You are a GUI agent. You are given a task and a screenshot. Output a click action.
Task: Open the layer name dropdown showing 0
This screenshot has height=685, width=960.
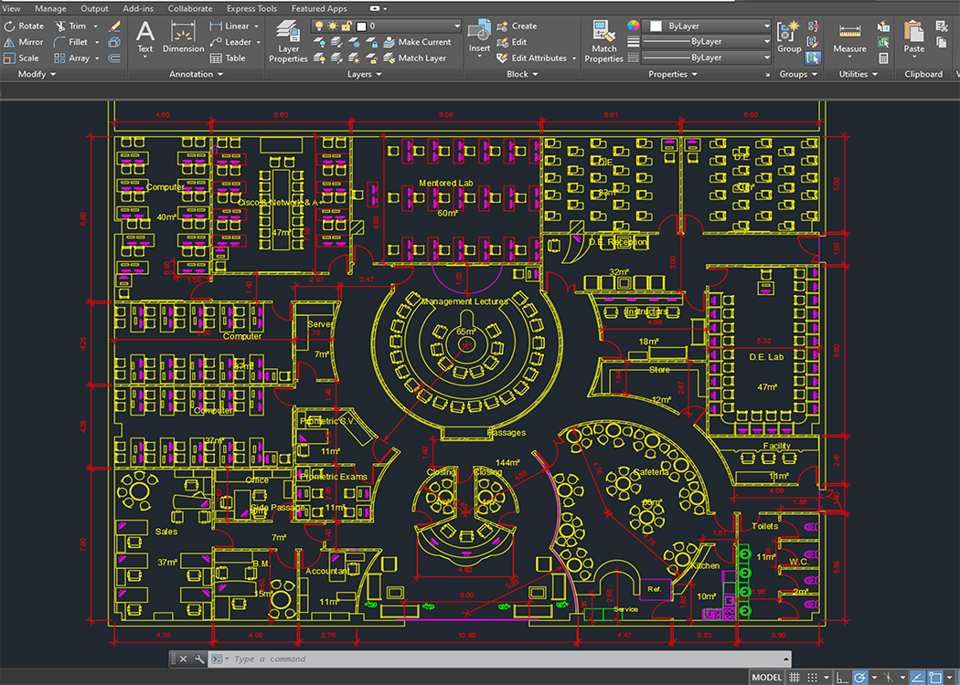[x=386, y=26]
